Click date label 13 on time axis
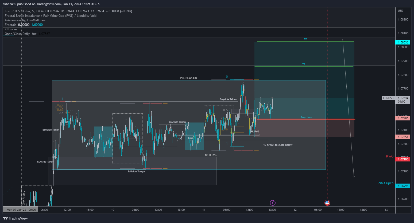 (386, 210)
